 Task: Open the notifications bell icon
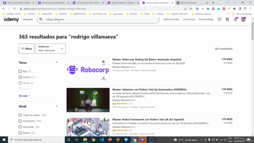point(235,19)
